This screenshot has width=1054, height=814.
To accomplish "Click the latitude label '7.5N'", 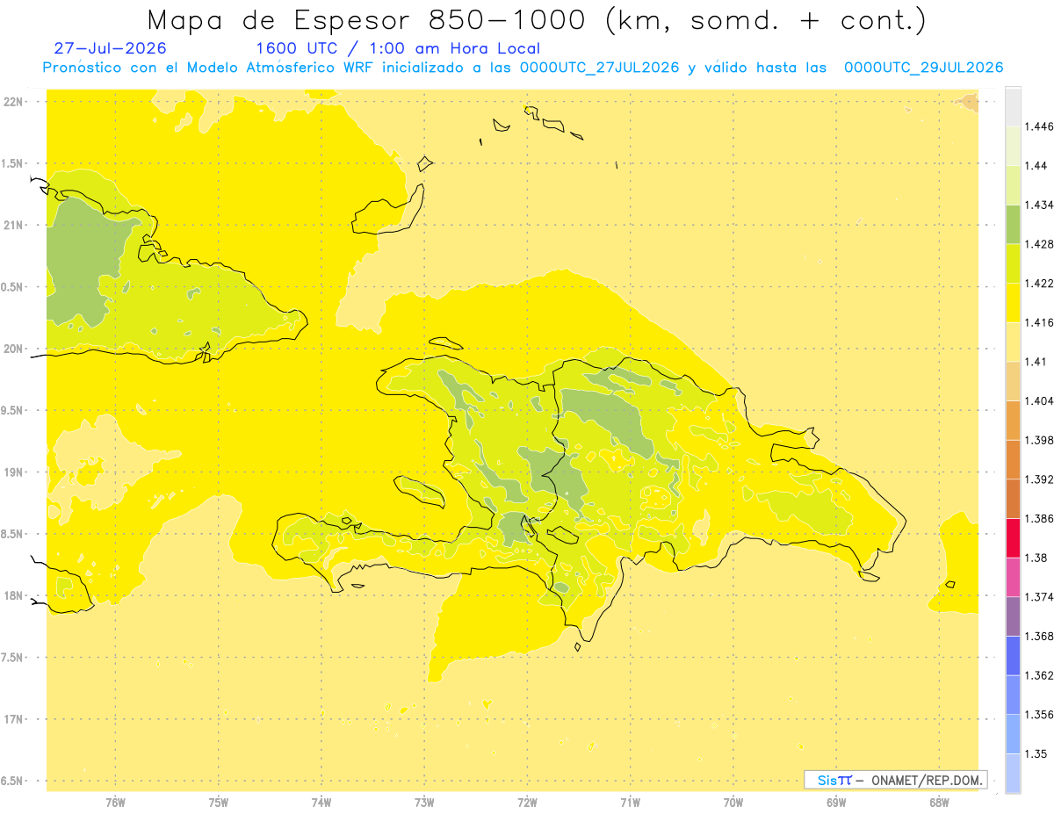I will click(12, 658).
